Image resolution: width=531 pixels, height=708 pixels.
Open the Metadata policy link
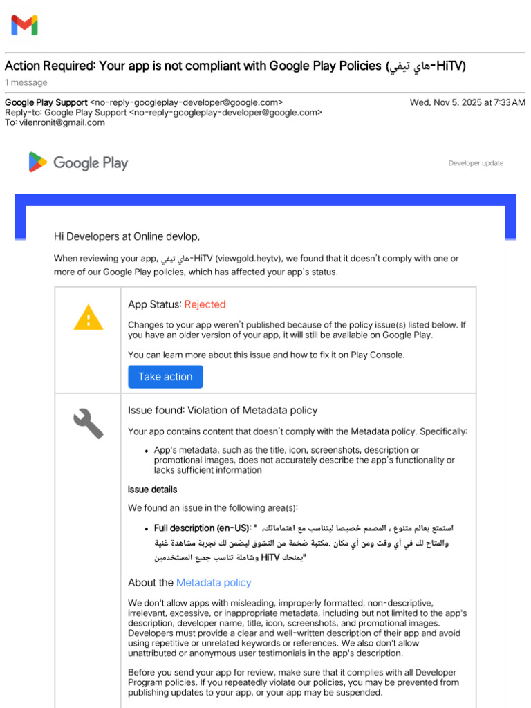coord(214,583)
